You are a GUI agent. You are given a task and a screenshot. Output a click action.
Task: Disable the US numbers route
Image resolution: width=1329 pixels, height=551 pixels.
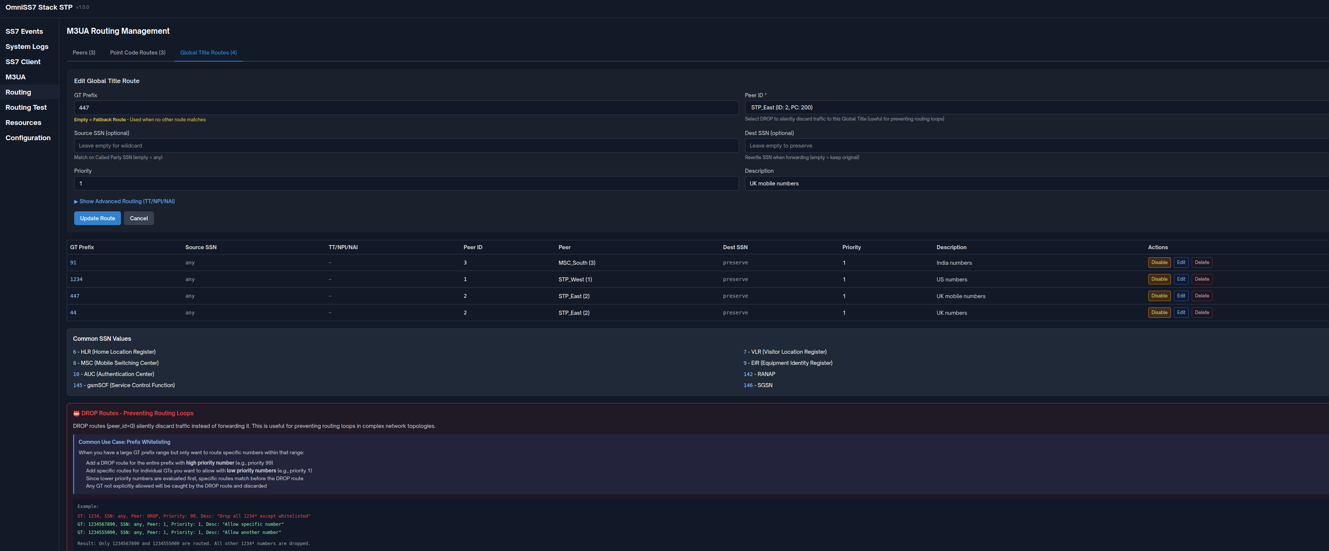tap(1159, 279)
